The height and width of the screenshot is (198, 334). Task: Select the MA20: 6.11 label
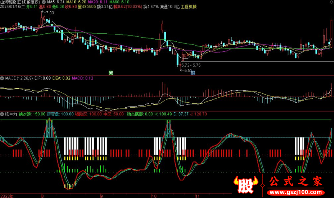point(98,2)
